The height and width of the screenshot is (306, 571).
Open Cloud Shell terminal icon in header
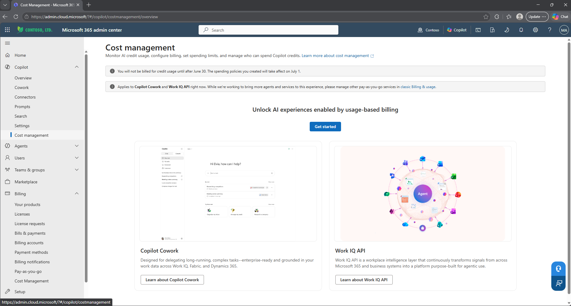click(478, 30)
